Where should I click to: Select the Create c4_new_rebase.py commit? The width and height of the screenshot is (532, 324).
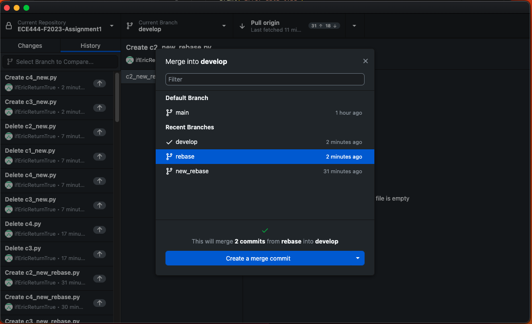click(x=57, y=303)
